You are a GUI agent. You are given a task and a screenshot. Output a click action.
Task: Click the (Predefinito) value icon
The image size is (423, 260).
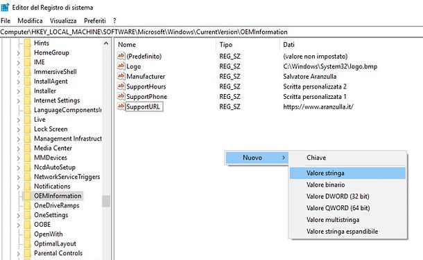point(121,56)
